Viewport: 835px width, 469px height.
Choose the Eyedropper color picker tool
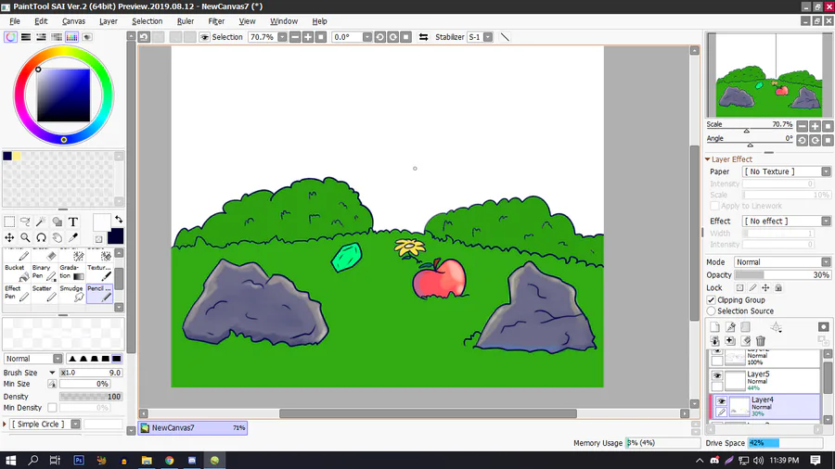73,237
